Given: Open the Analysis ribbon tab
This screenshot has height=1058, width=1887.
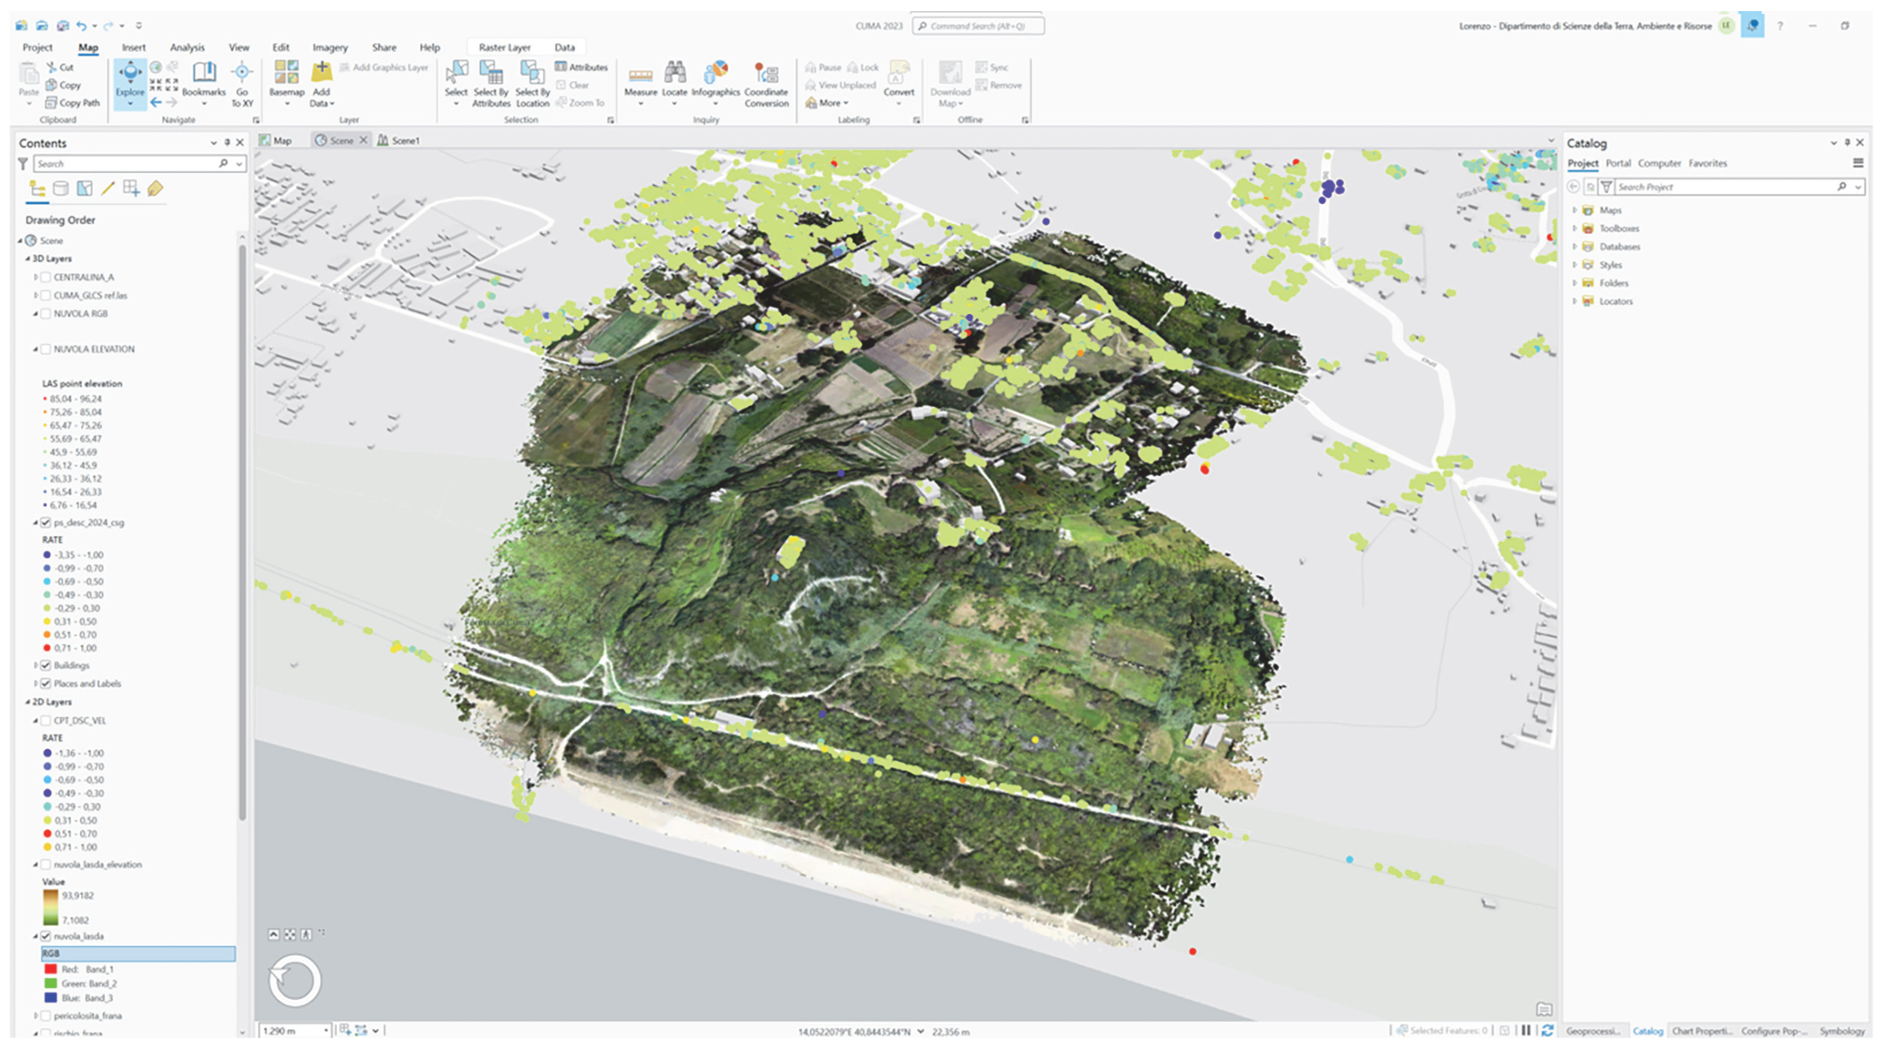Looking at the screenshot, I should [187, 48].
